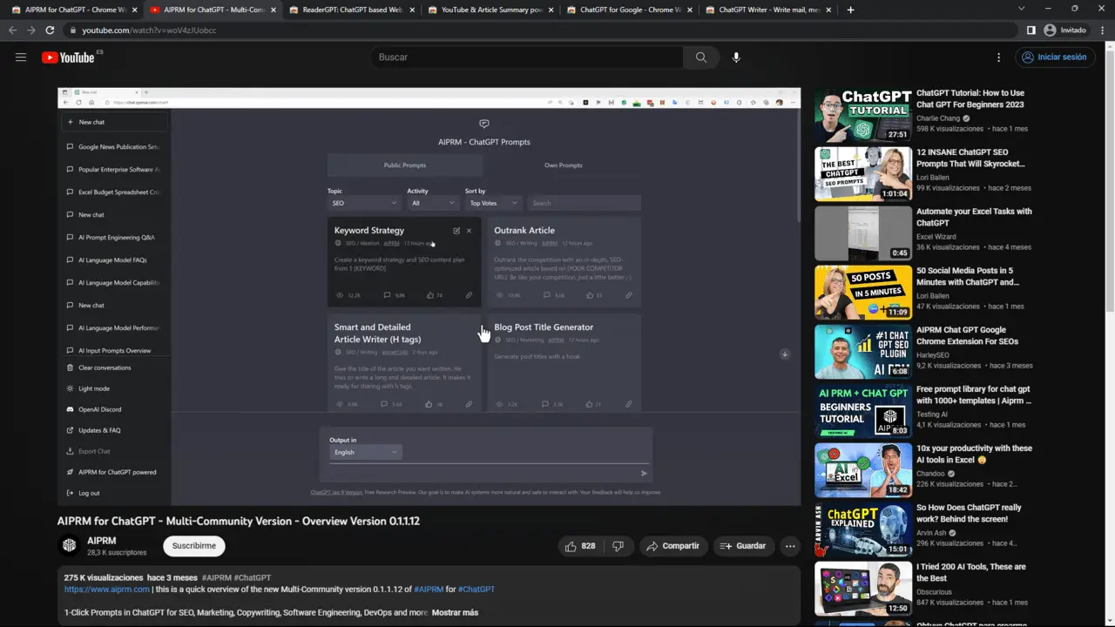Open AIPRM Chrome Extension For SEOs thumbnail

tap(863, 352)
